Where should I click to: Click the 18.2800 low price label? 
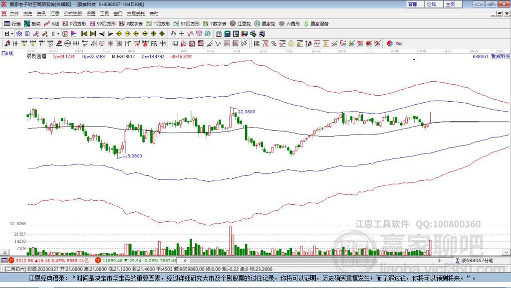click(x=133, y=156)
